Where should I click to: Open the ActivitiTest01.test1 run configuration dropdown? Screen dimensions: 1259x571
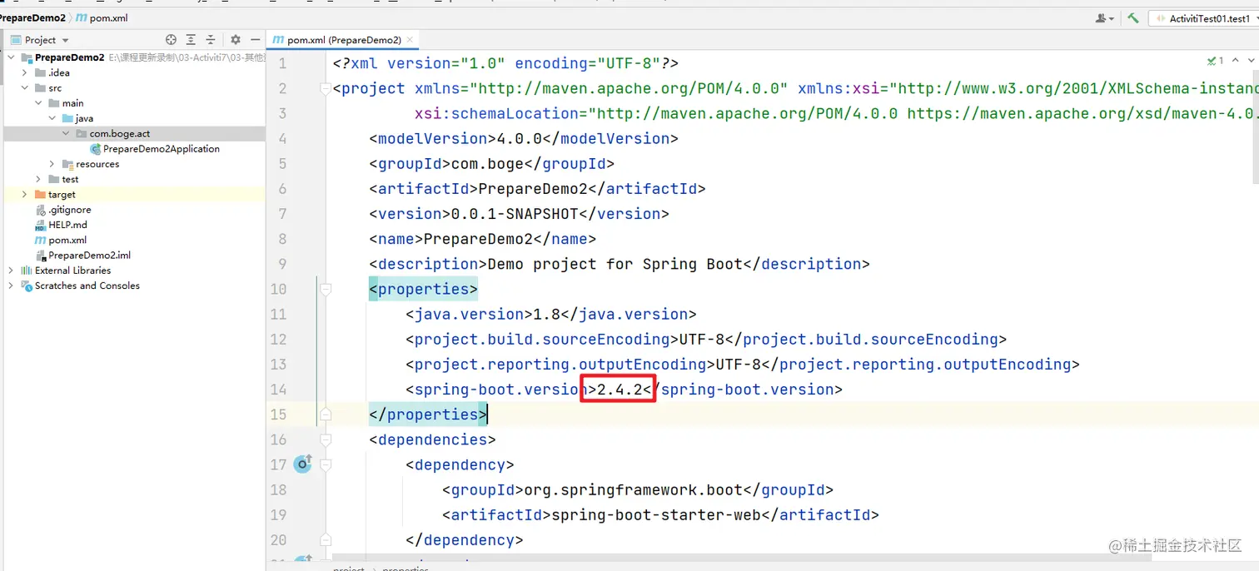1203,17
